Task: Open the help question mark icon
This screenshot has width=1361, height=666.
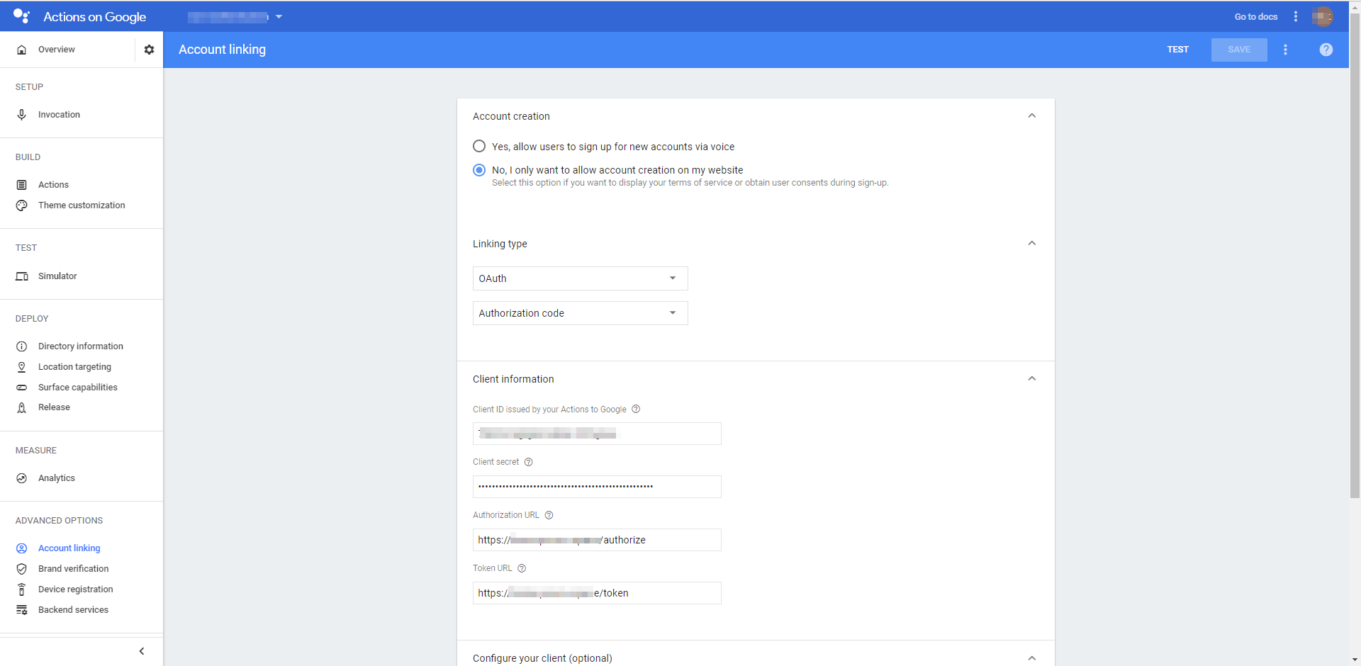Action: tap(1326, 50)
